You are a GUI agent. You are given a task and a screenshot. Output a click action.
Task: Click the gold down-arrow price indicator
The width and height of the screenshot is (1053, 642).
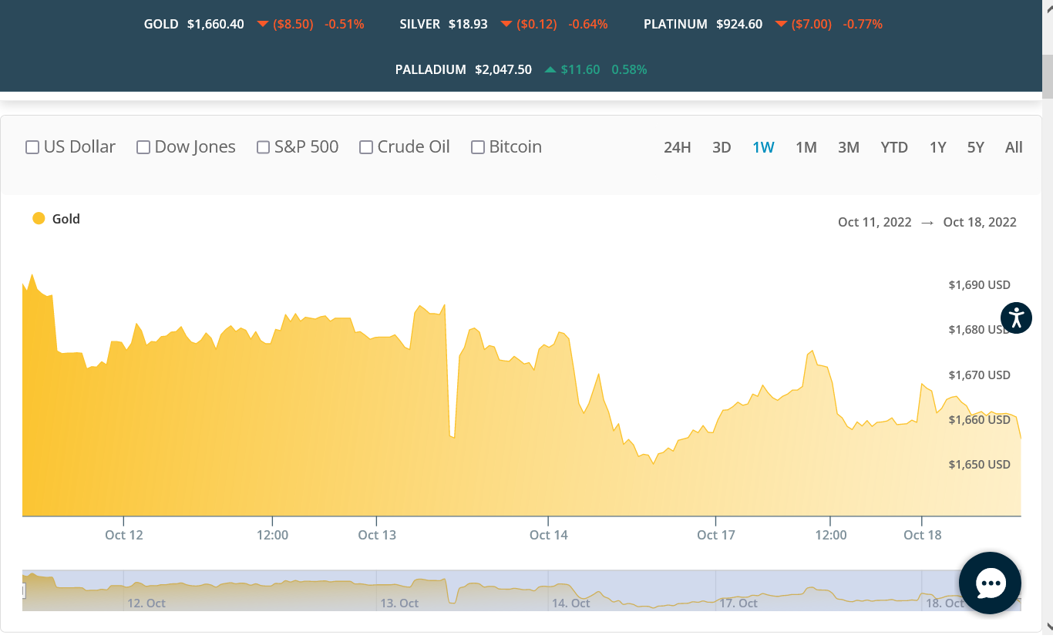coord(263,25)
